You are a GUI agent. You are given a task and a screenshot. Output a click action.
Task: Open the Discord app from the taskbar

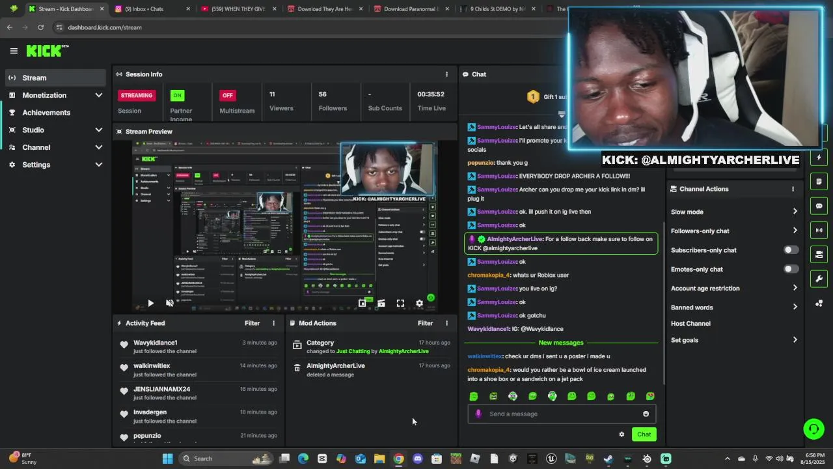pos(418,459)
